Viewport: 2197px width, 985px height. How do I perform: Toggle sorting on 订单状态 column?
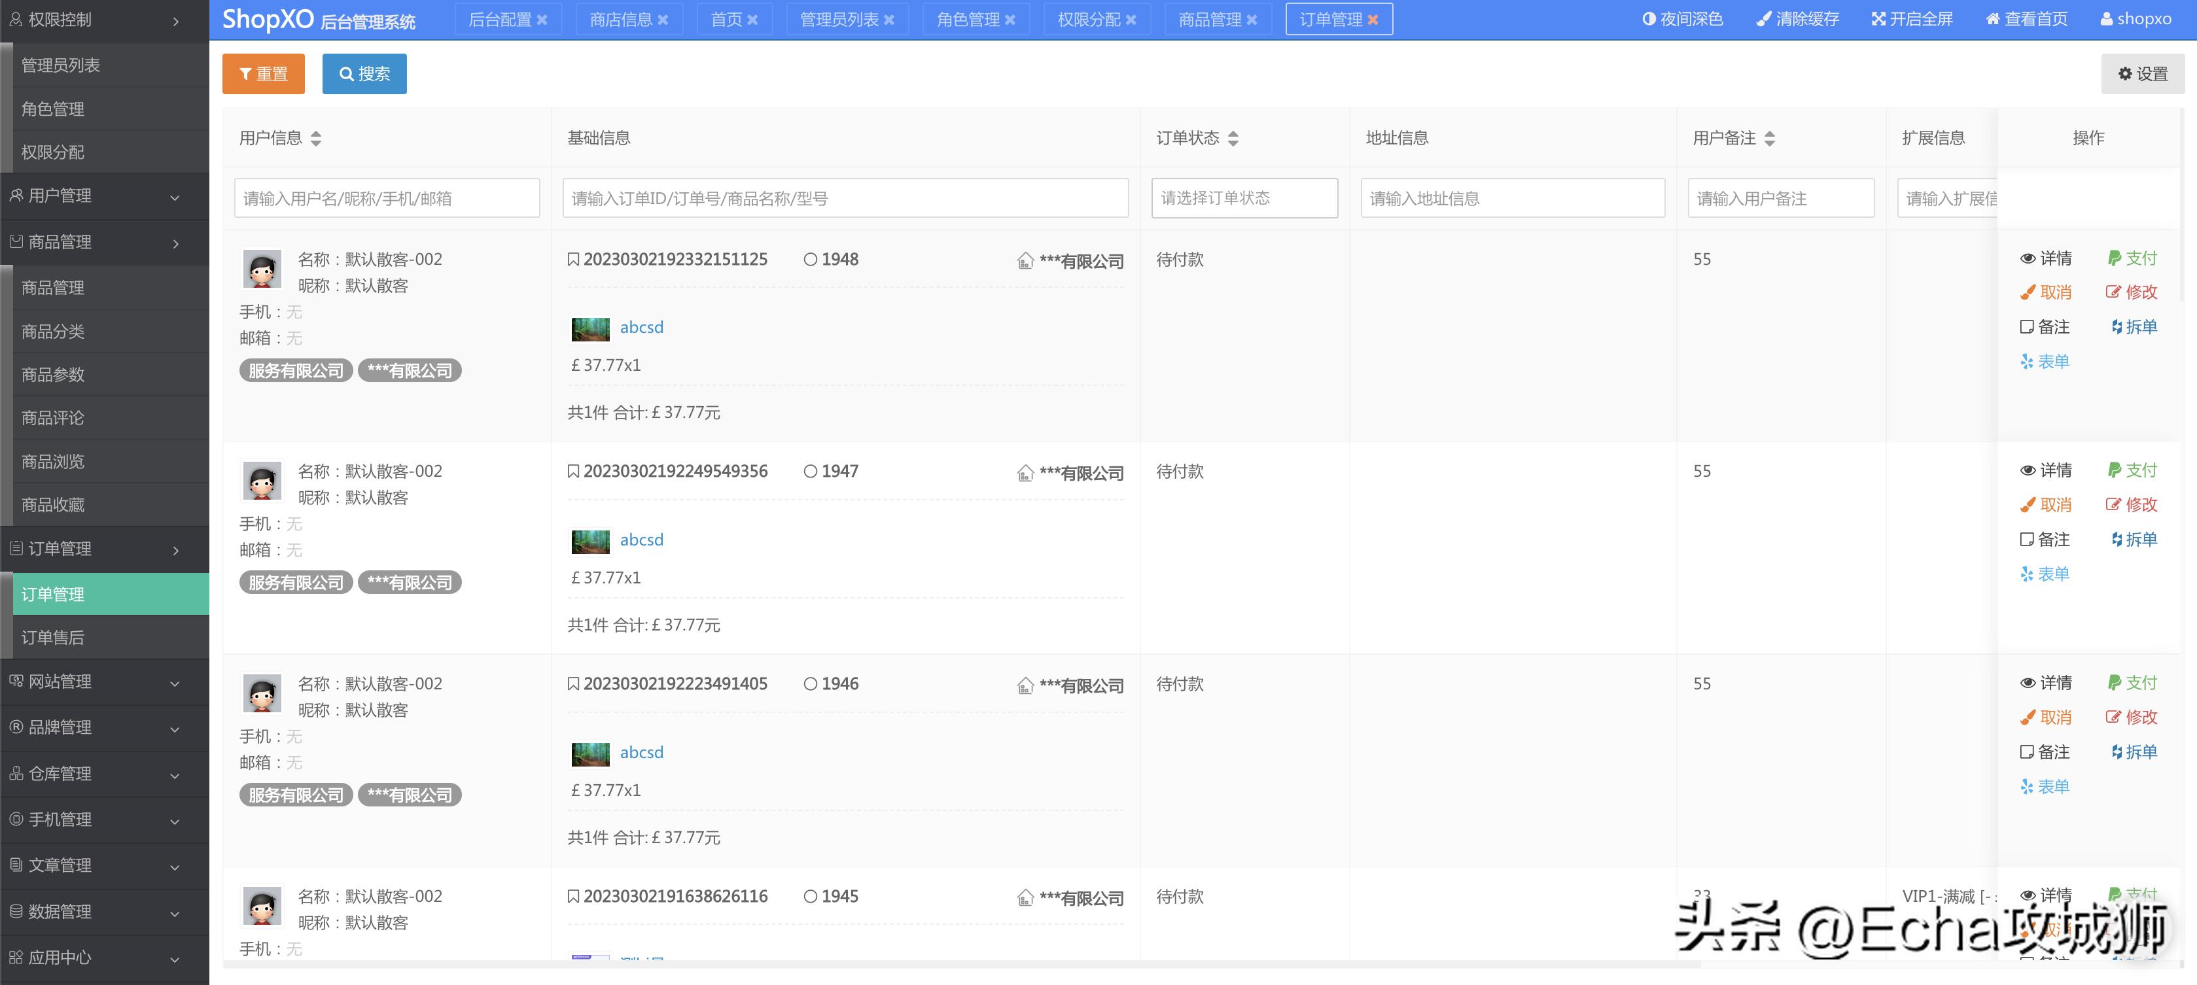tap(1234, 138)
